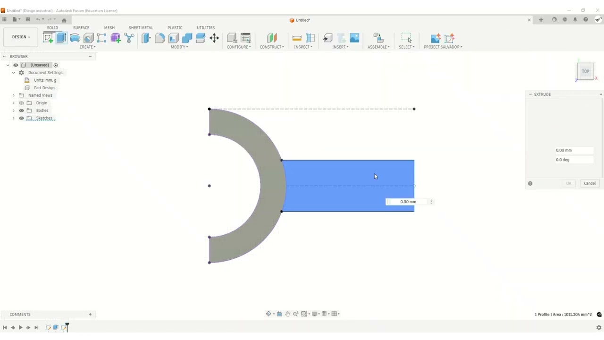Select the Combine tool icon
604x340 pixels.
187,38
